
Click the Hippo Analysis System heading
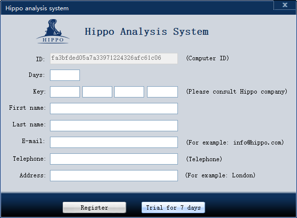tap(147, 32)
